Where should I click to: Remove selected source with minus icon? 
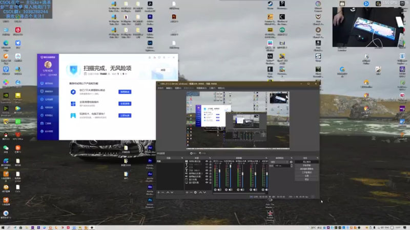pos(191,192)
